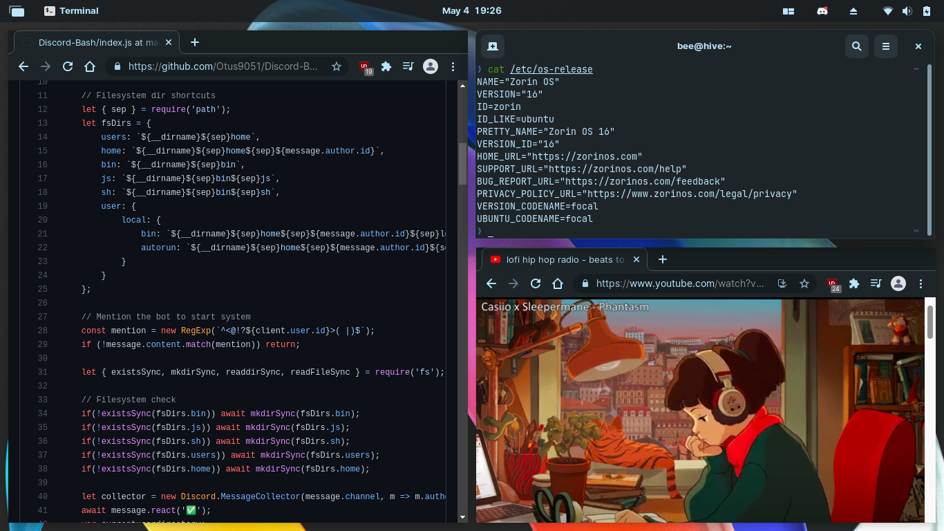Close the lofi hip hop radio tab
944x531 pixels.
coord(637,259)
